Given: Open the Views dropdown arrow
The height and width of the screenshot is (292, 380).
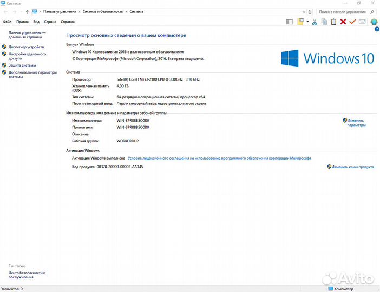Looking at the screenshot, I should point(307,22).
